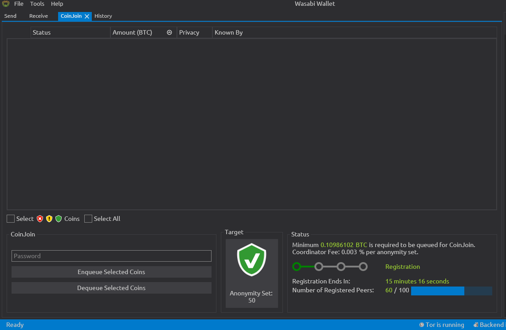This screenshot has height=330, width=506.
Task: Click the first green round phase circle
Action: pos(297,267)
